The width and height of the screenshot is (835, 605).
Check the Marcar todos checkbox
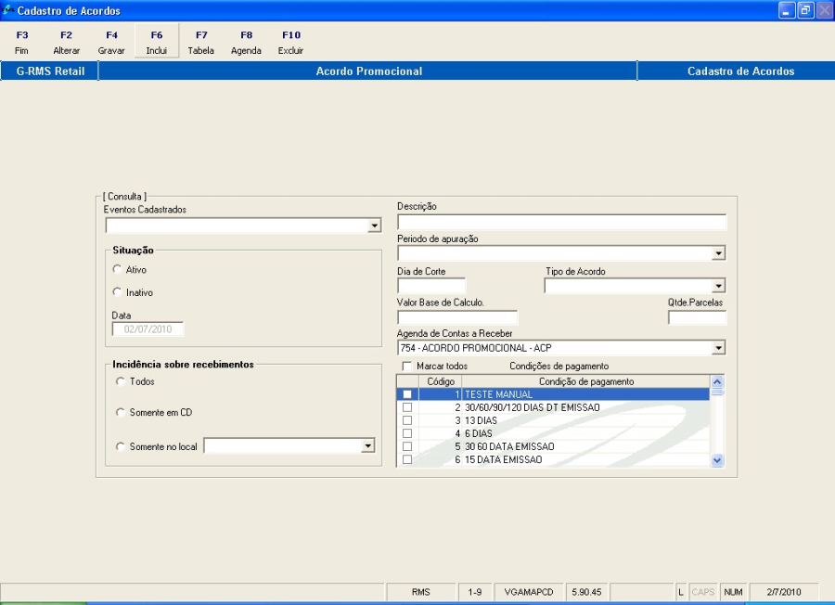click(x=407, y=367)
